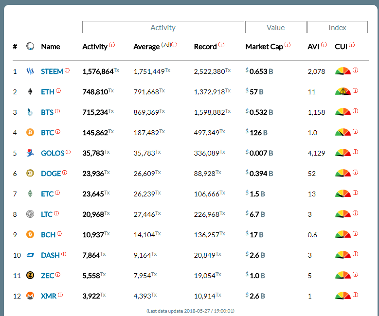Click the Zcash ZEC logo icon

coord(30,275)
